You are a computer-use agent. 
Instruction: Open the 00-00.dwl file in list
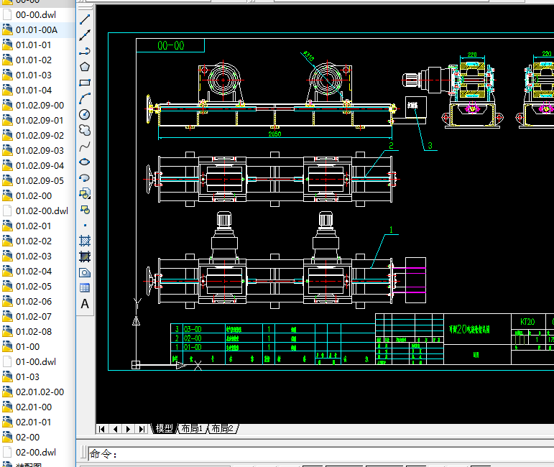pos(35,14)
